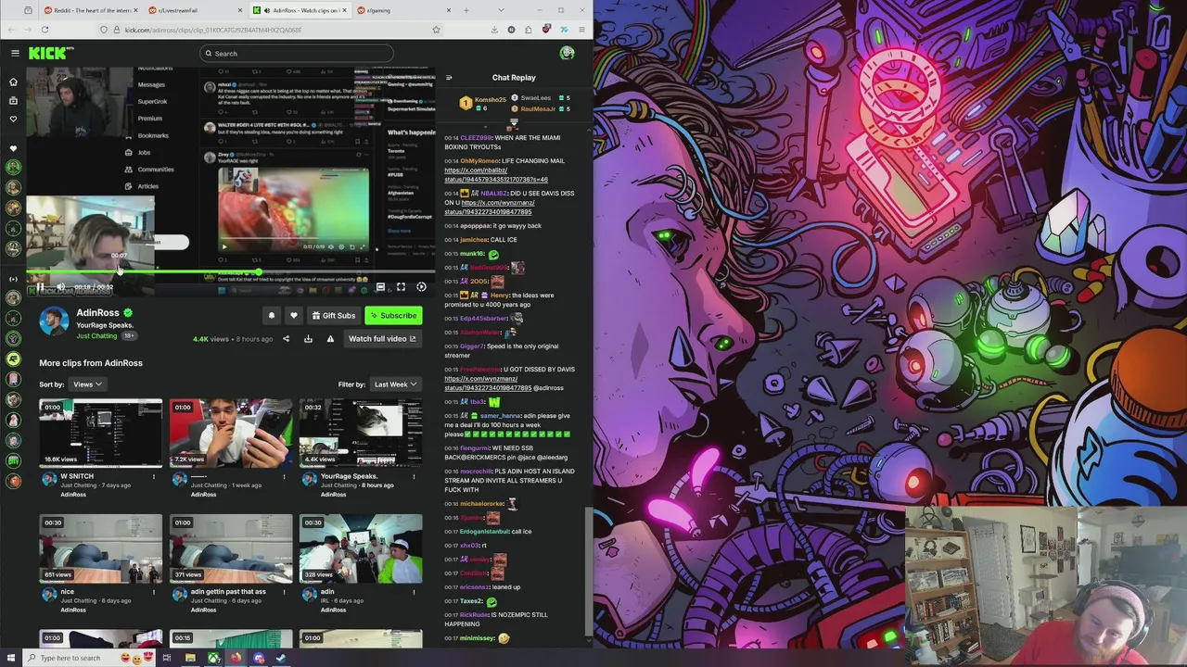The height and width of the screenshot is (667, 1187).
Task: Open a new browser tab with plus
Action: pyautogui.click(x=466, y=10)
